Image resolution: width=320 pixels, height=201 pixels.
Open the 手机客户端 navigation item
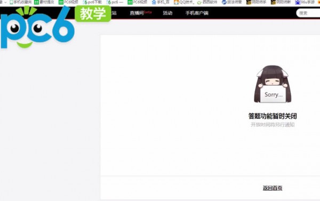197,13
